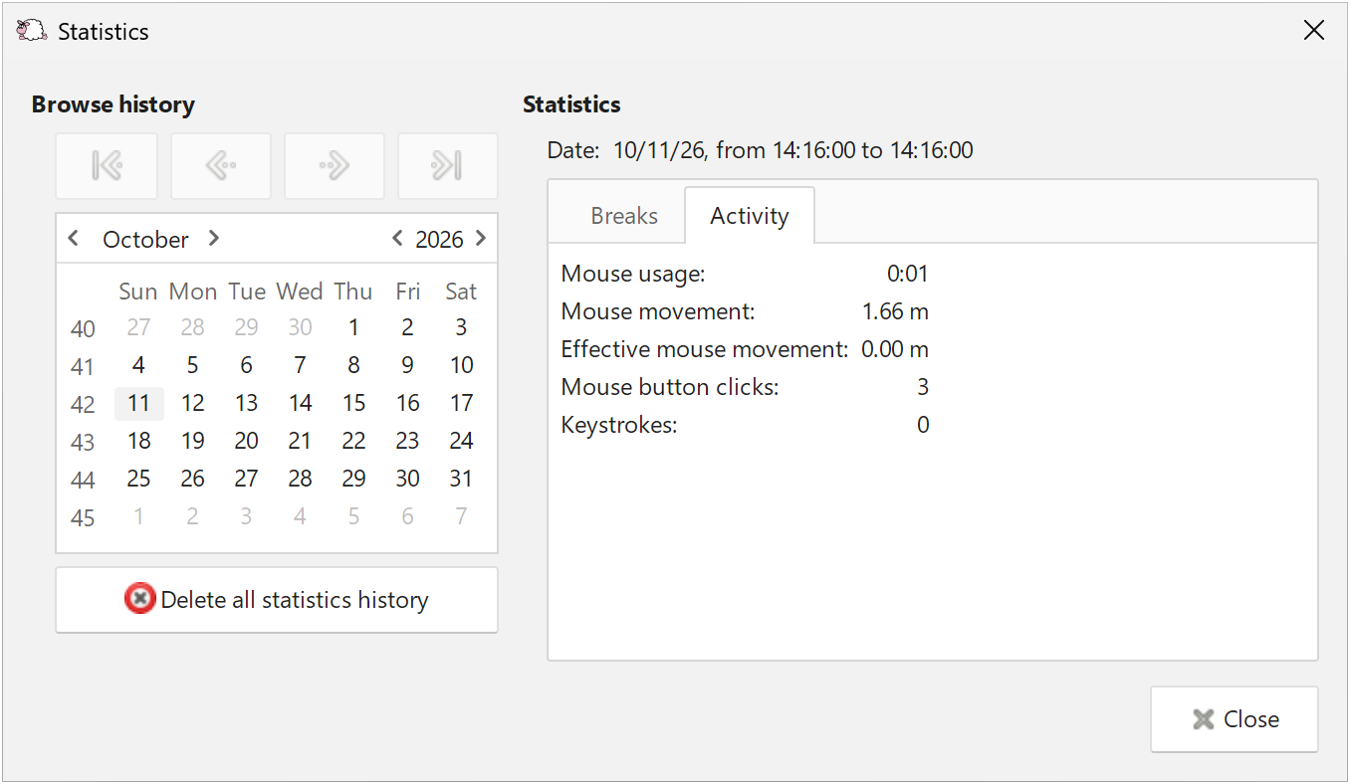Image resolution: width=1350 pixels, height=784 pixels.
Task: Pick October 20 in the calendar
Action: pyautogui.click(x=247, y=442)
